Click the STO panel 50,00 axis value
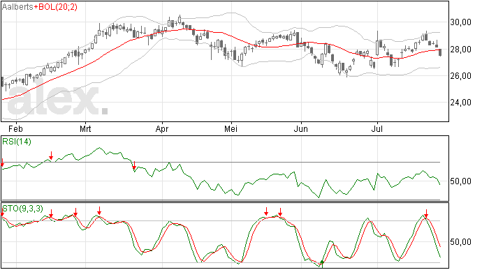482x270 pixels. point(460,242)
